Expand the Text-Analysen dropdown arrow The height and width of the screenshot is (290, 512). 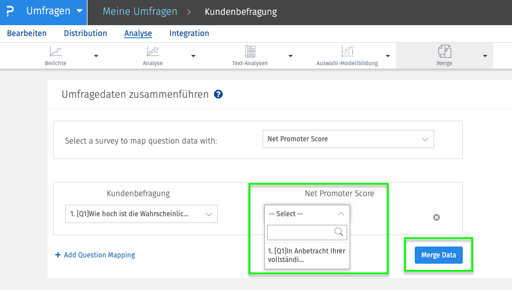291,56
